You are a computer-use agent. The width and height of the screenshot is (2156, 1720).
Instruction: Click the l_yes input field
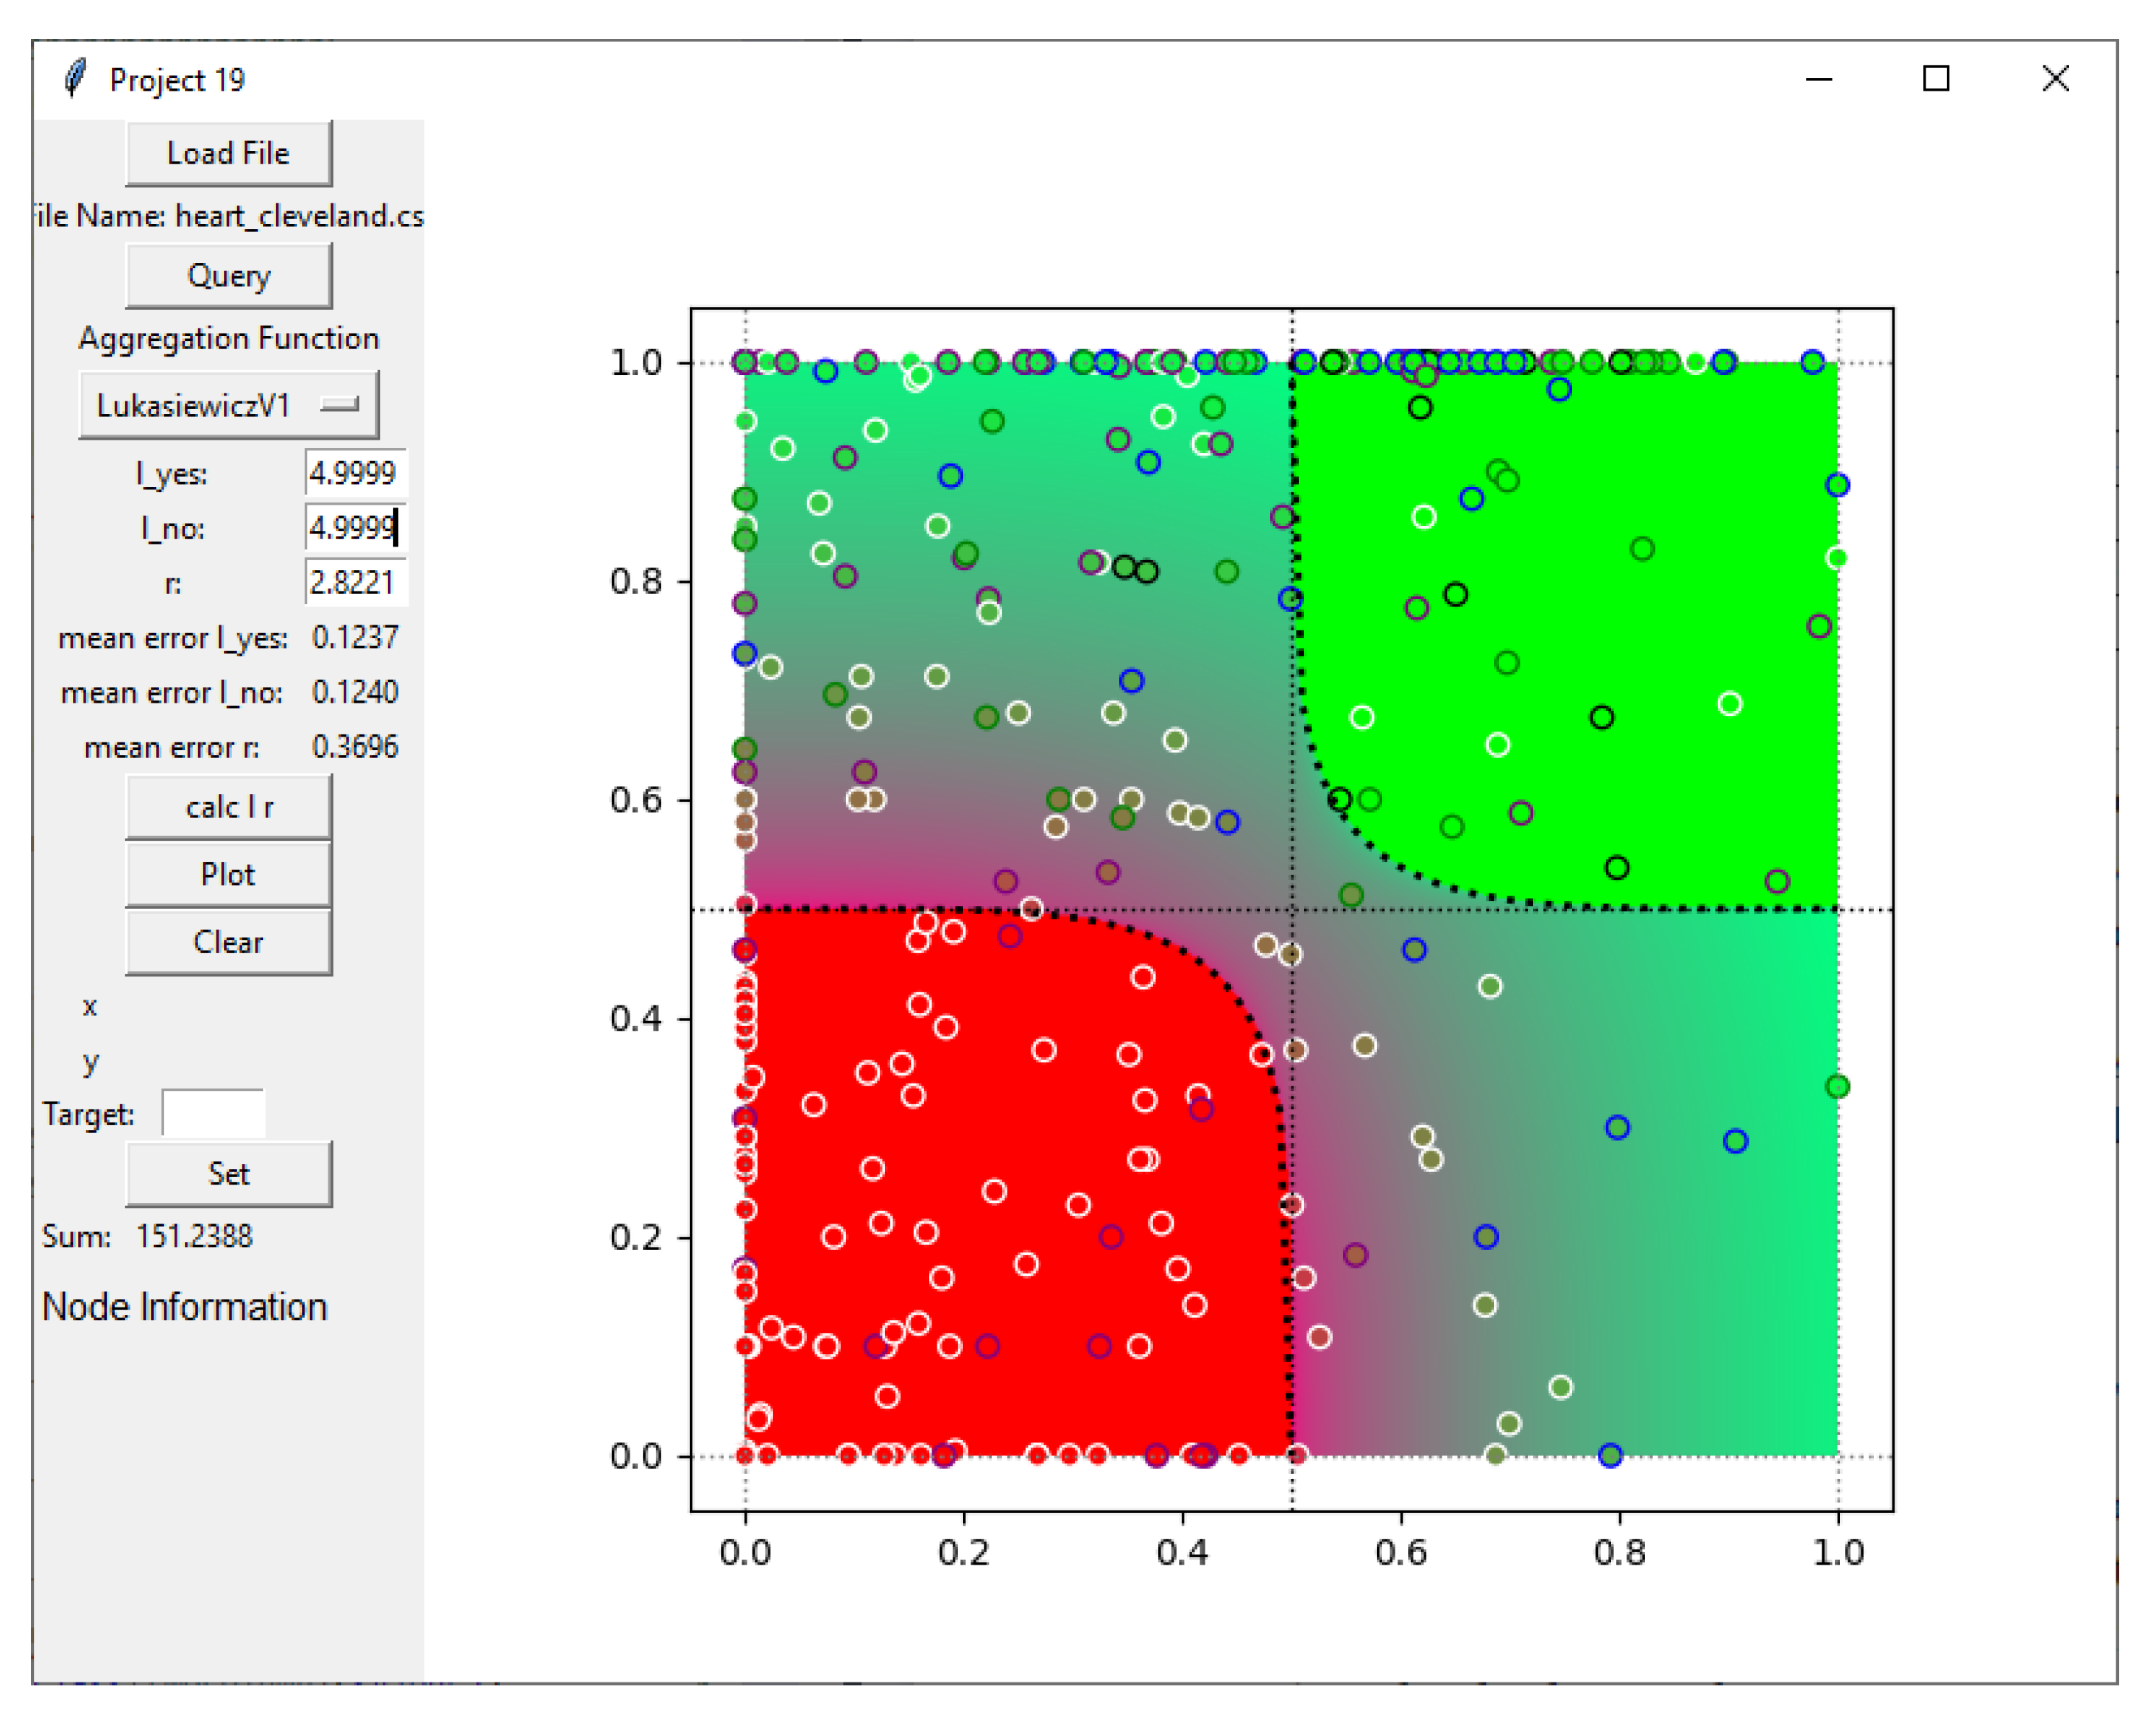pyautogui.click(x=355, y=472)
